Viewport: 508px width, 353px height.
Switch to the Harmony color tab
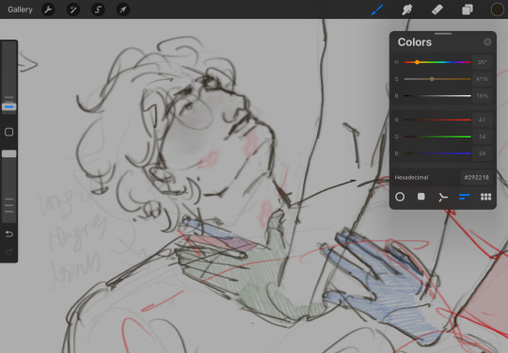point(442,197)
